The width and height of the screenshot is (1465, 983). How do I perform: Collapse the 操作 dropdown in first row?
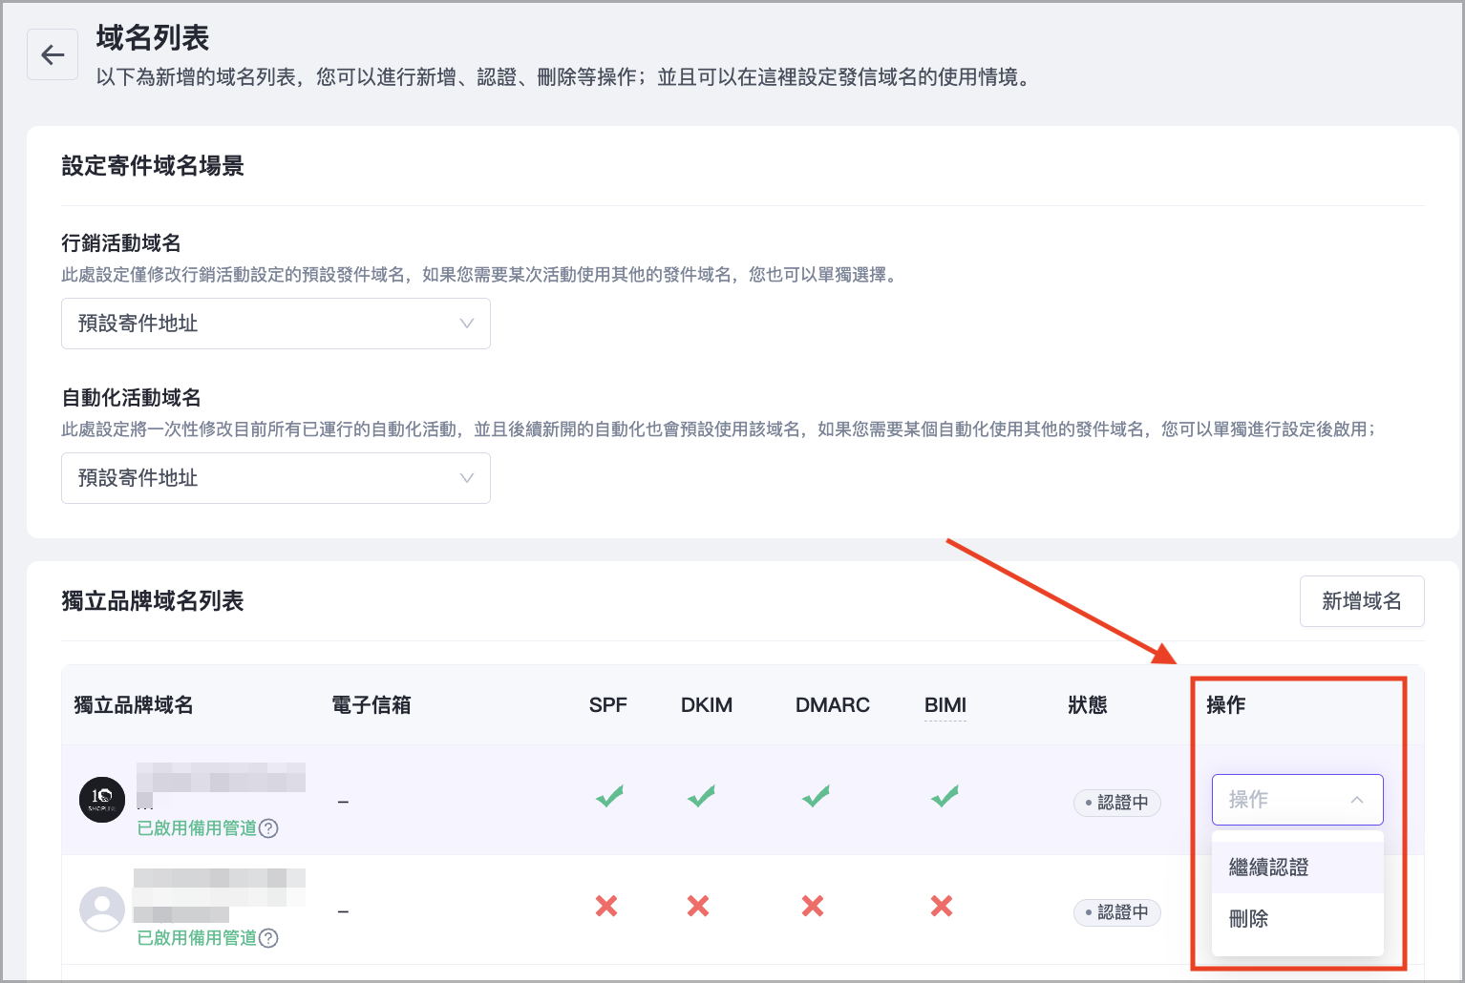click(1297, 800)
